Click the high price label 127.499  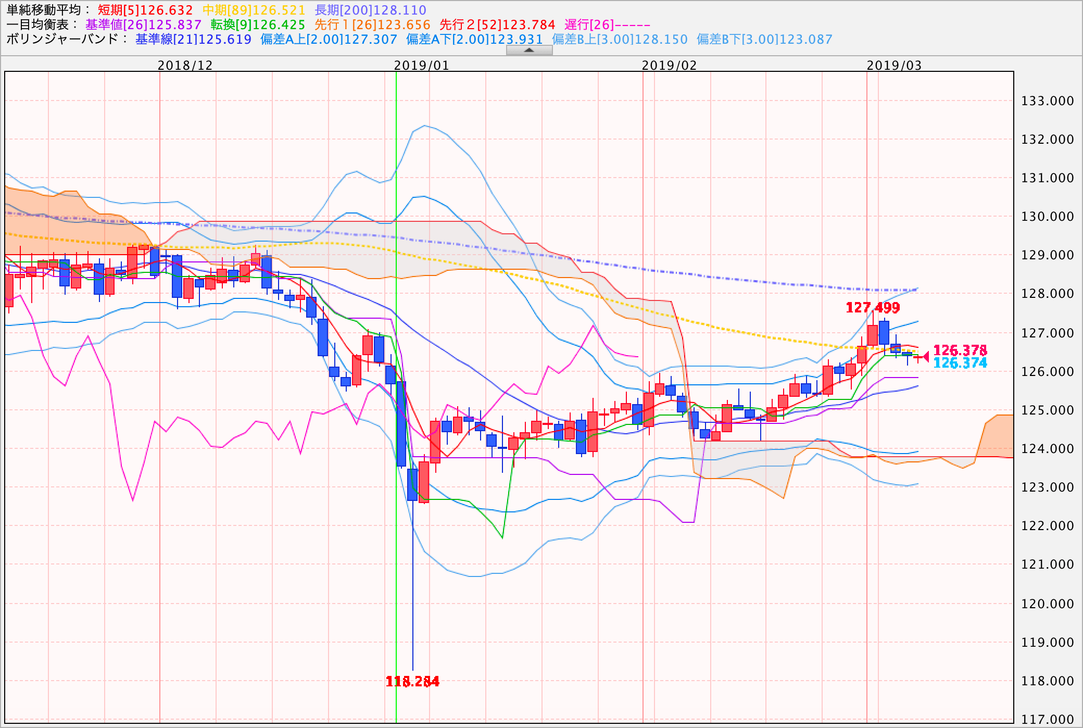(x=873, y=307)
